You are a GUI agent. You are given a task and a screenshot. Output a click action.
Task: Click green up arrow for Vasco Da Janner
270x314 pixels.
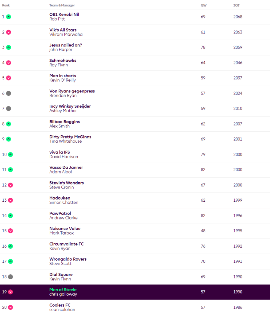click(10, 170)
